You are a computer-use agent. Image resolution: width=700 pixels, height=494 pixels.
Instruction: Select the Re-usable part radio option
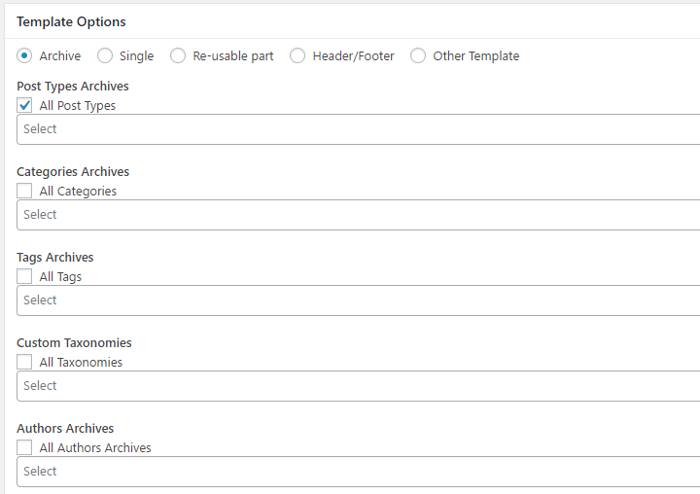tap(178, 55)
